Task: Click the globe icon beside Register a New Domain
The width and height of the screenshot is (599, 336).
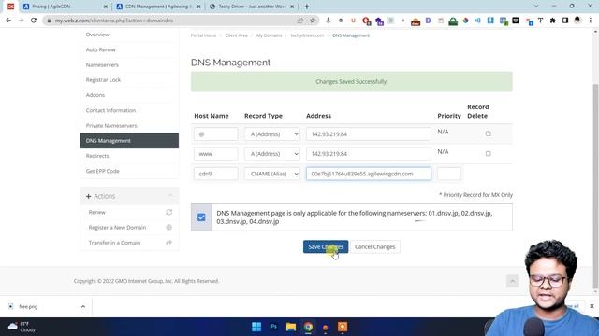Action: click(168, 228)
